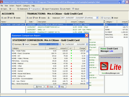Viewport: 129px width, 97px height.
Task: Print the comparison report
Action: coord(39,87)
